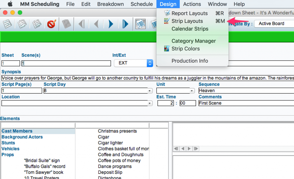Open the Apple menu

(10, 4)
